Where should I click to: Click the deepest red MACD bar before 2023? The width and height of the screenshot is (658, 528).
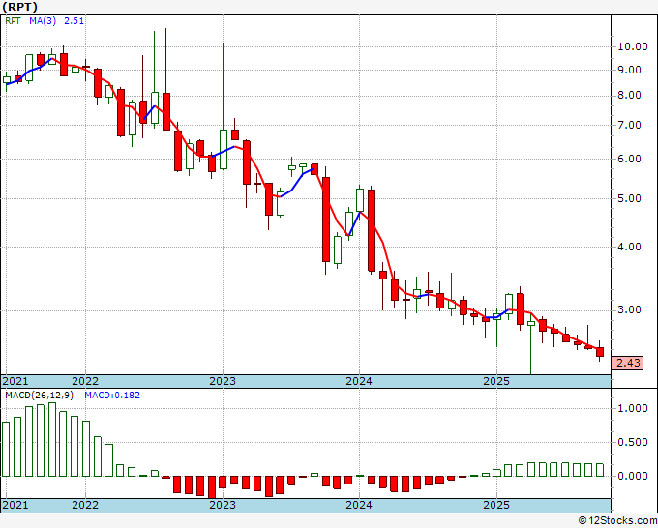pyautogui.click(x=212, y=486)
